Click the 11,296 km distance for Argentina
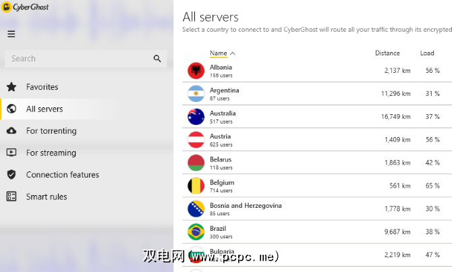Viewport: 452px width, 272px height. click(396, 94)
